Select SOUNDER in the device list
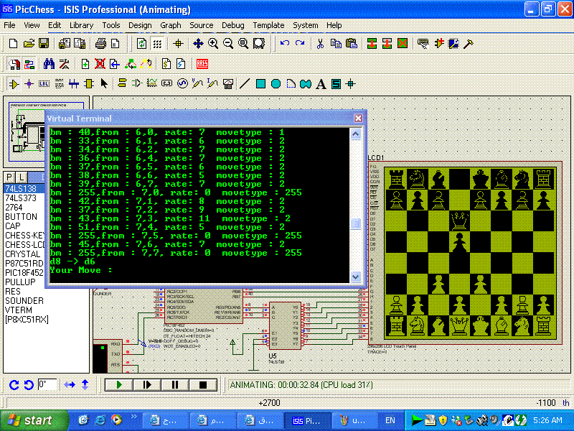This screenshot has width=574, height=431. click(x=24, y=300)
